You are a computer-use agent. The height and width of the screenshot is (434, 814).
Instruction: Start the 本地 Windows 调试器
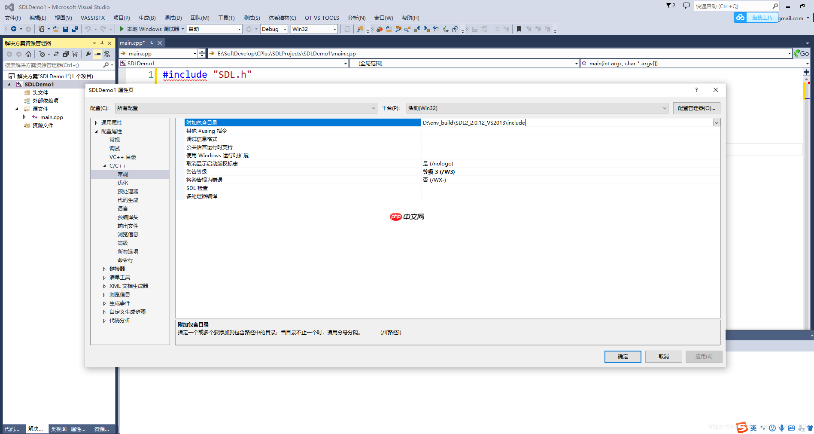(x=148, y=29)
